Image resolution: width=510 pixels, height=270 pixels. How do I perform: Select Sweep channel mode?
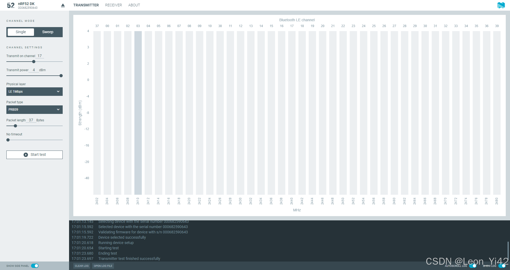[x=48, y=32]
